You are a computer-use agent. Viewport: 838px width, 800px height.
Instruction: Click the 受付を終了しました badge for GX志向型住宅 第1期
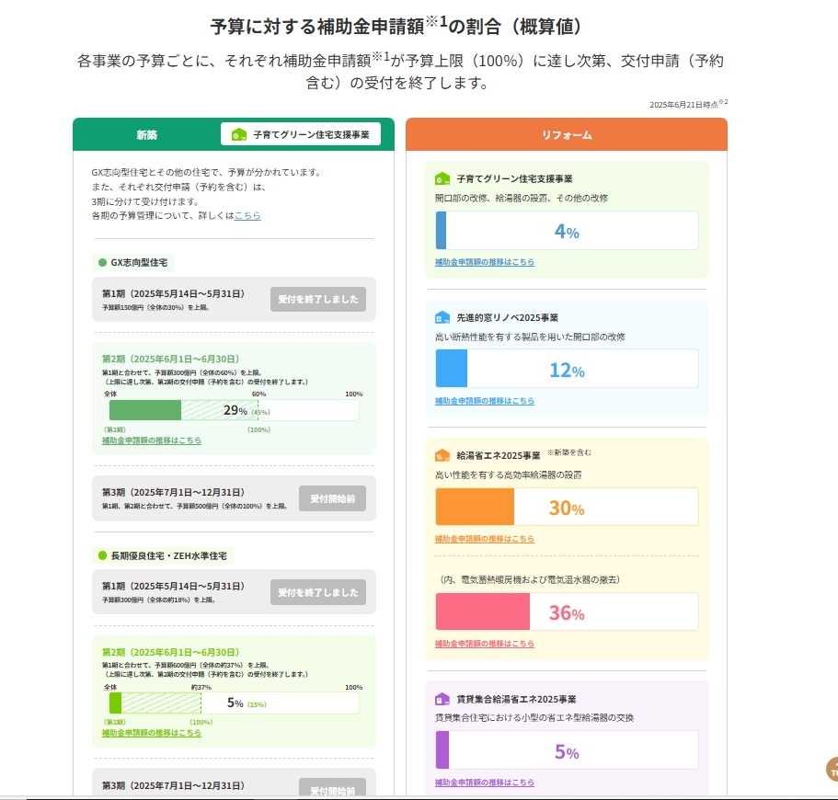click(x=318, y=299)
